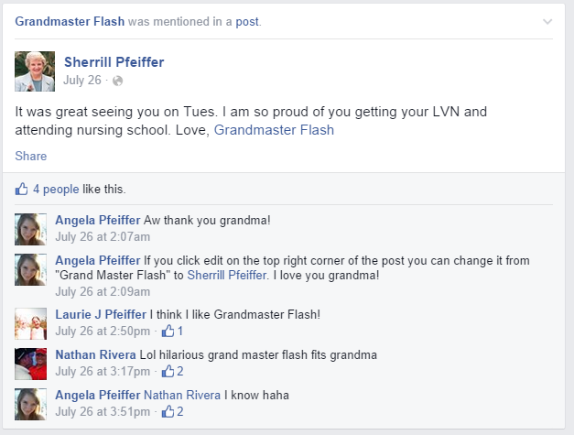Click the 'July 26 at 3:51pm' timestamp
Viewport: 574px width, 435px height.
pyautogui.click(x=103, y=411)
